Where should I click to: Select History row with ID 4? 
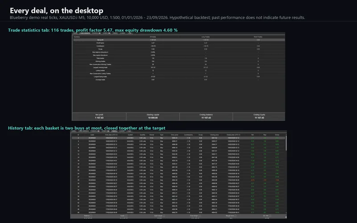point(178,141)
